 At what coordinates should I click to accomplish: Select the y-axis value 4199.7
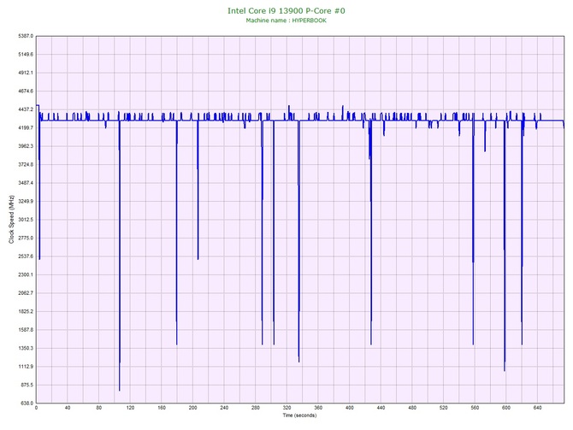26,128
